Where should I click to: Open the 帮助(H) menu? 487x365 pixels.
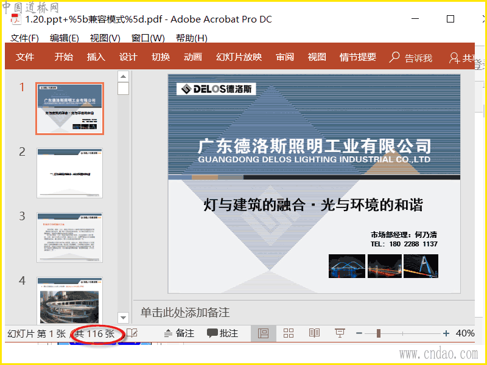[x=191, y=38]
